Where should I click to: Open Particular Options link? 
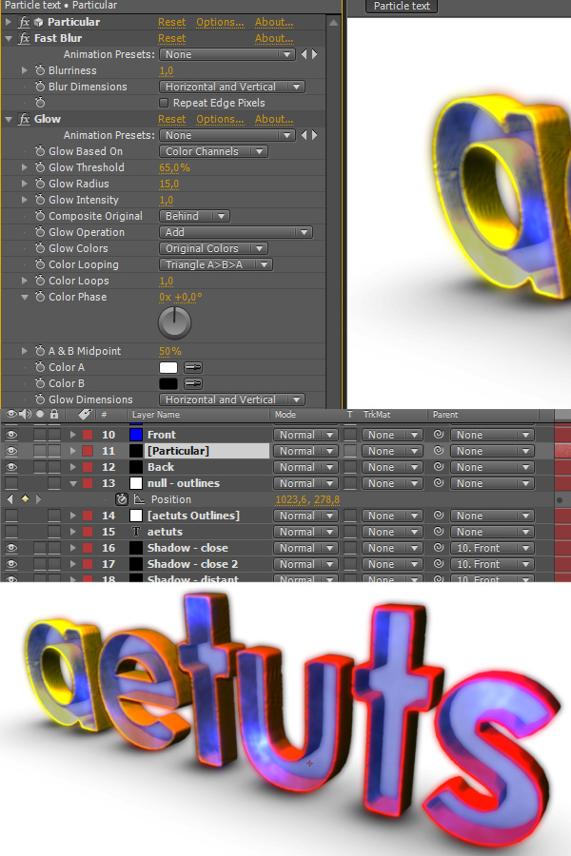(x=220, y=23)
